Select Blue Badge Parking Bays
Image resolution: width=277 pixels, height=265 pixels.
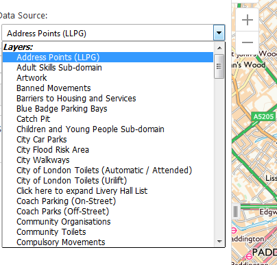108,109
